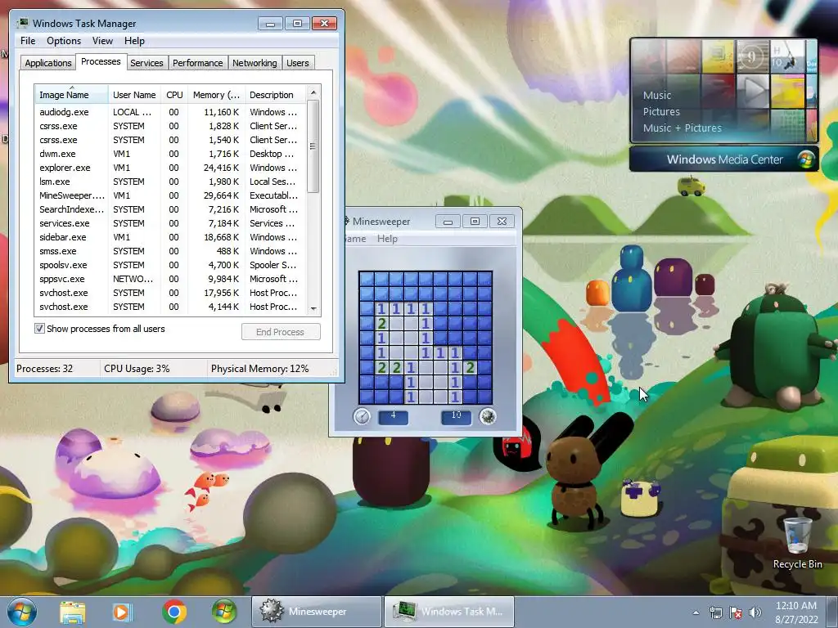This screenshot has height=628, width=838.
Task: Switch to Minesweeper taskbar button
Action: tap(317, 612)
